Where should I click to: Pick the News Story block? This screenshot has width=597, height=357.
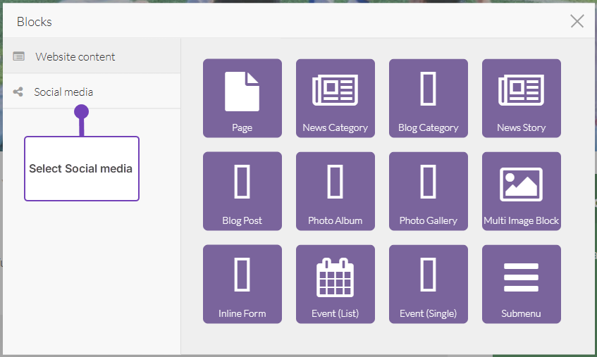521,98
